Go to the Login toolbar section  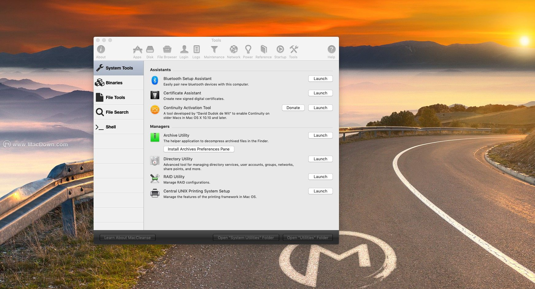(184, 51)
